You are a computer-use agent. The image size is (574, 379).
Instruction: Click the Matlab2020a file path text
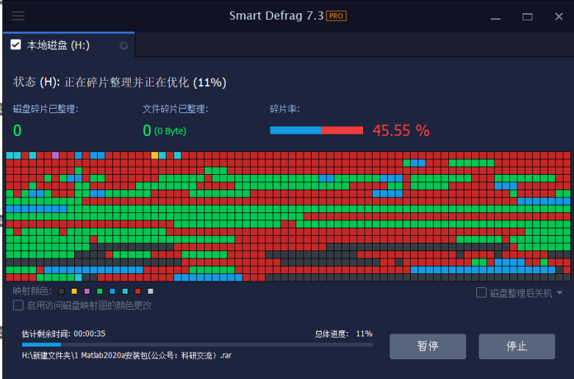point(126,355)
